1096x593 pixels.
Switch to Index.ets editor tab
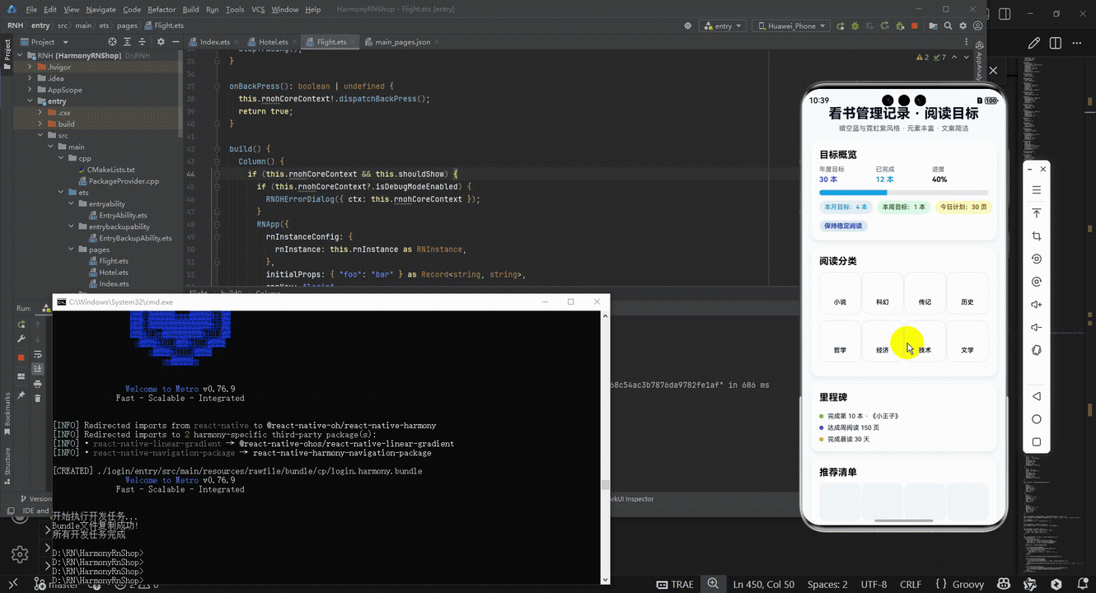point(215,42)
